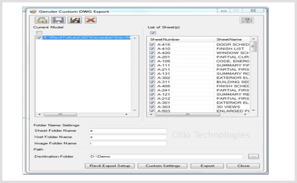Image resolution: width=297 pixels, height=183 pixels.
Task: Uncheck the checkbox for sheet A-415
Action: click(152, 44)
